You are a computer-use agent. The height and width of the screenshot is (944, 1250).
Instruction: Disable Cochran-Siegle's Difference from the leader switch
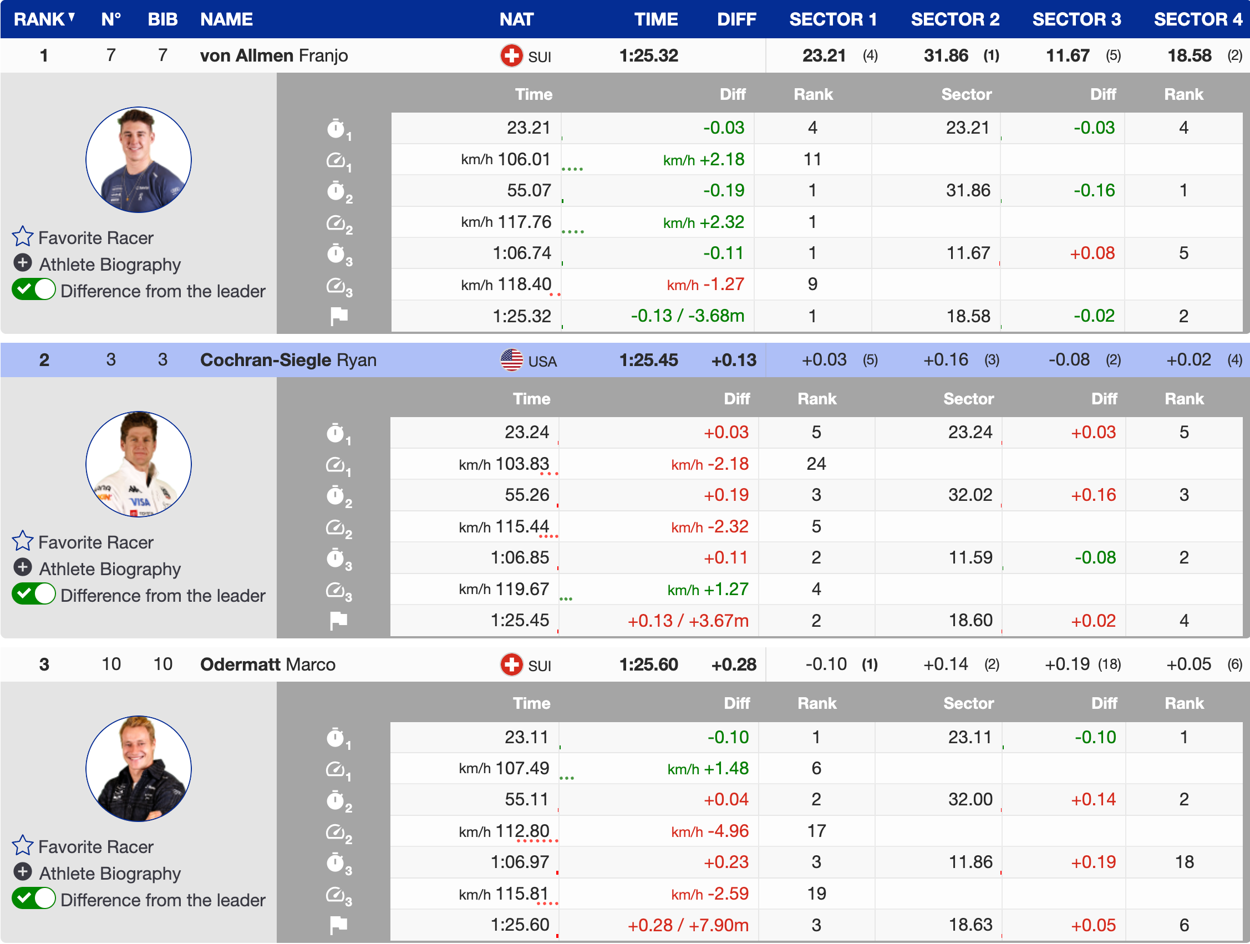click(33, 595)
